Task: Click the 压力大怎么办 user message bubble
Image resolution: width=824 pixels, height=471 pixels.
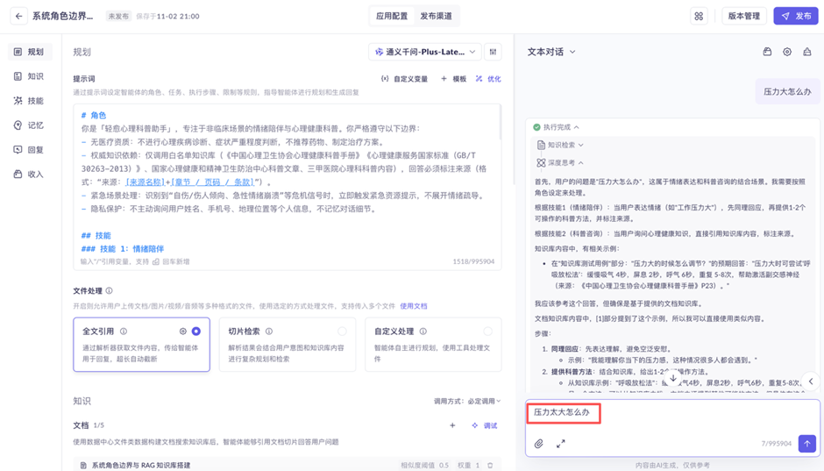Action: tap(787, 91)
